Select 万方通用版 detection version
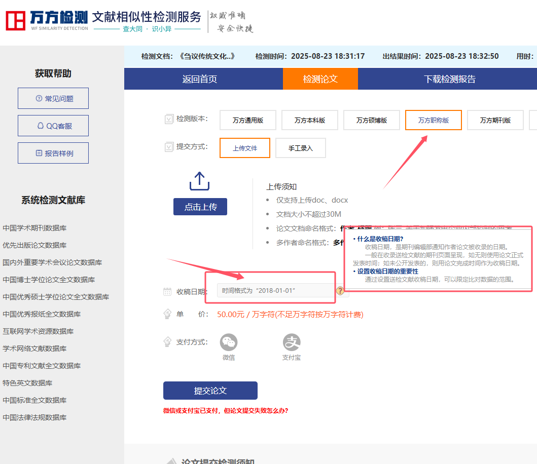Viewport: 537px width, 464px height. point(248,120)
